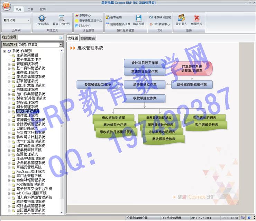Click the Cosmos ERP application orb button

[x=6, y=6]
